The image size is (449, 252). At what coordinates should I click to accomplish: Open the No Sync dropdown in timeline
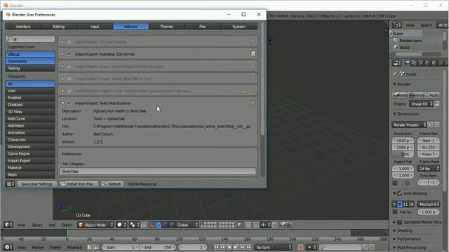274,247
